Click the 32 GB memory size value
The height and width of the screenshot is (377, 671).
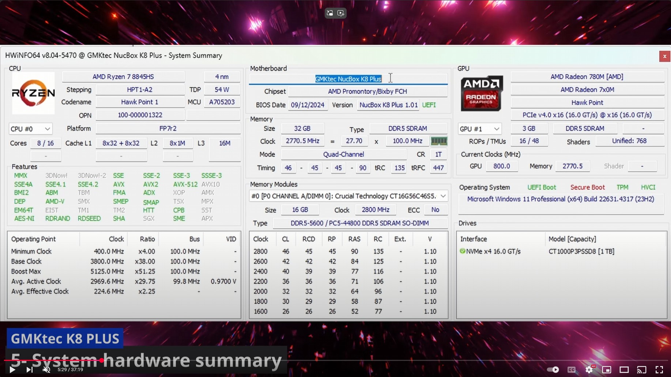pyautogui.click(x=302, y=129)
